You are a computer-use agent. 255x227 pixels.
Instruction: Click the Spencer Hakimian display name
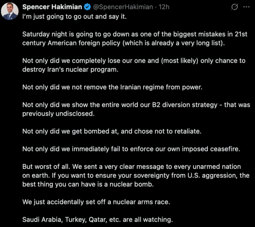pos(52,7)
